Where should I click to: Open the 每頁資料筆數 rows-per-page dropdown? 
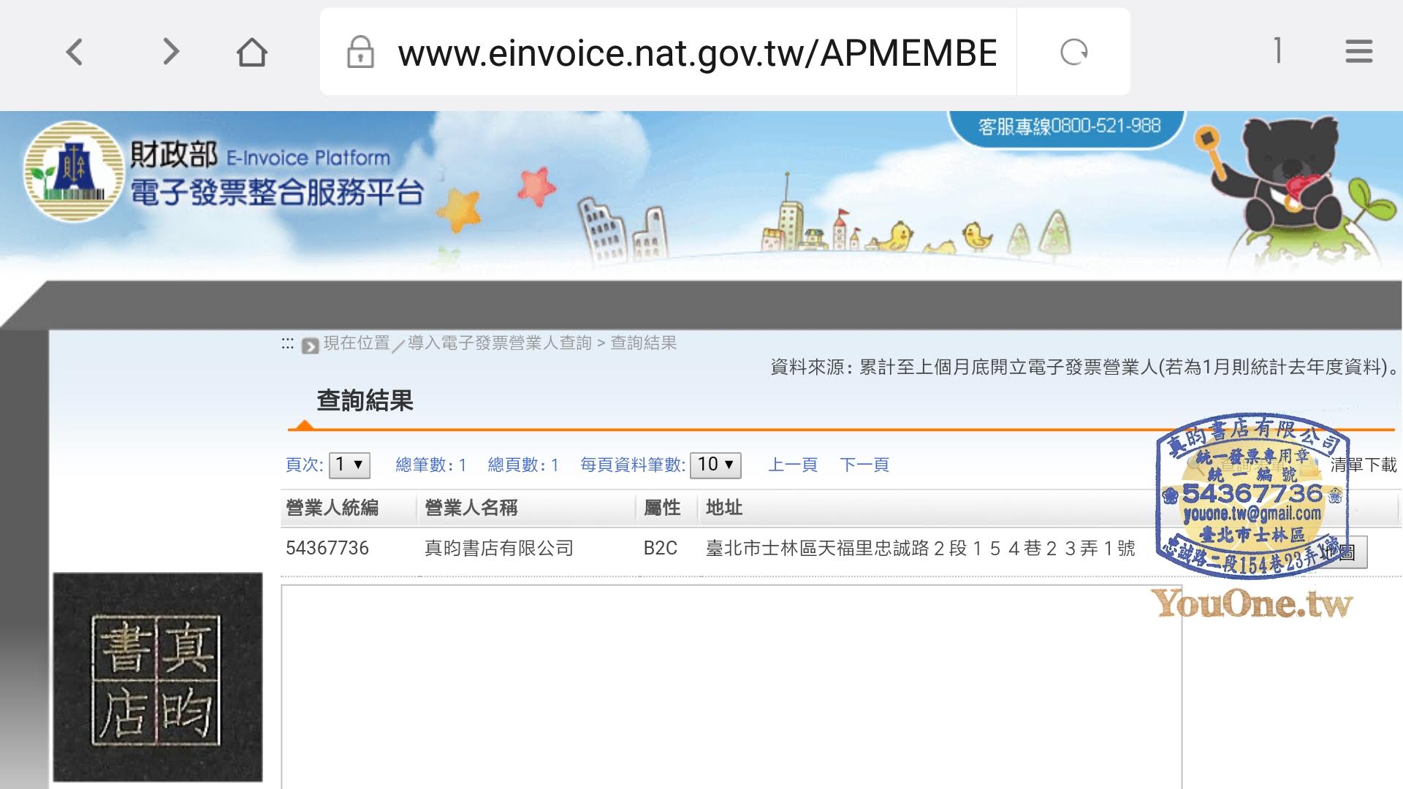[x=715, y=465]
